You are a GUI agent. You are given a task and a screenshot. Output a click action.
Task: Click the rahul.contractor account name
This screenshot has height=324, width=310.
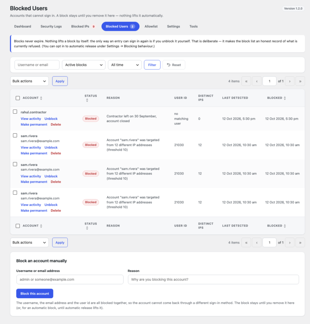coord(34,112)
